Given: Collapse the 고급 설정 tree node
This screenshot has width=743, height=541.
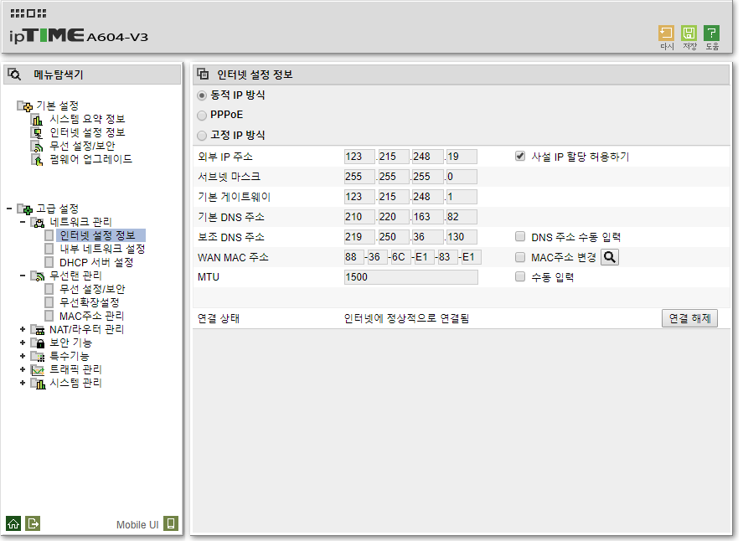Looking at the screenshot, I should tap(9, 209).
